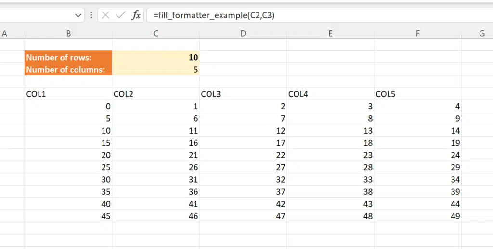Screen dimensions: 493x249
Task: Select the cell with value 4 under COL5
Action: point(418,106)
